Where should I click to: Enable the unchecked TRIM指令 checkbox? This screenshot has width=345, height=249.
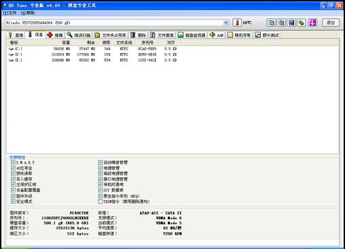[101, 202]
